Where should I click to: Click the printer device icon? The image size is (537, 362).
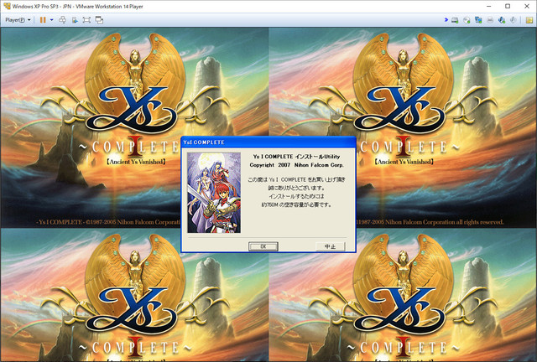tap(490, 20)
